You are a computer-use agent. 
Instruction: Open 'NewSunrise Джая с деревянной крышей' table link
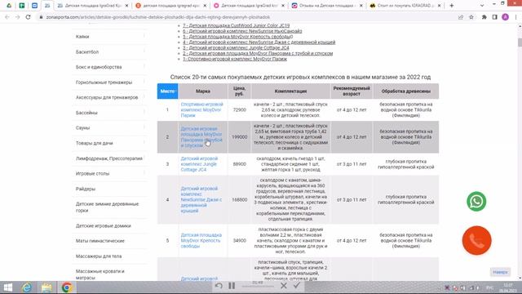(x=201, y=199)
